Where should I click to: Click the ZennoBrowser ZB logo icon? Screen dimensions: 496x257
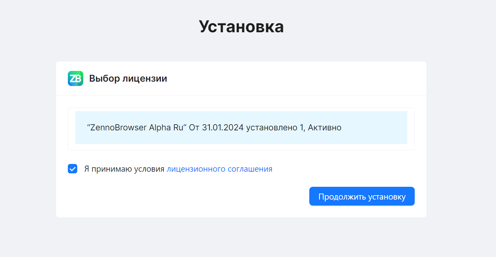pyautogui.click(x=76, y=79)
